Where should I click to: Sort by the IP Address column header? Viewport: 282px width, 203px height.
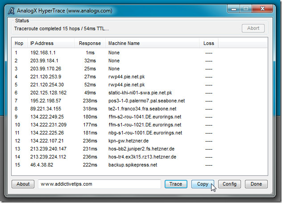pos(51,43)
